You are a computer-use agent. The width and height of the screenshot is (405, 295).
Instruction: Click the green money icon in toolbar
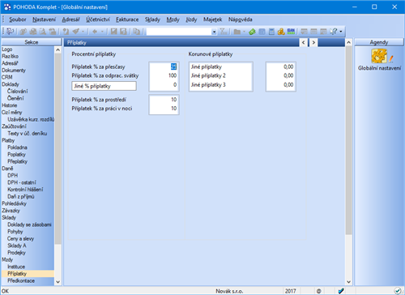coord(252,32)
